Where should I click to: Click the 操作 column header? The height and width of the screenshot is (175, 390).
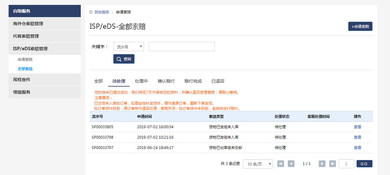tap(357, 117)
